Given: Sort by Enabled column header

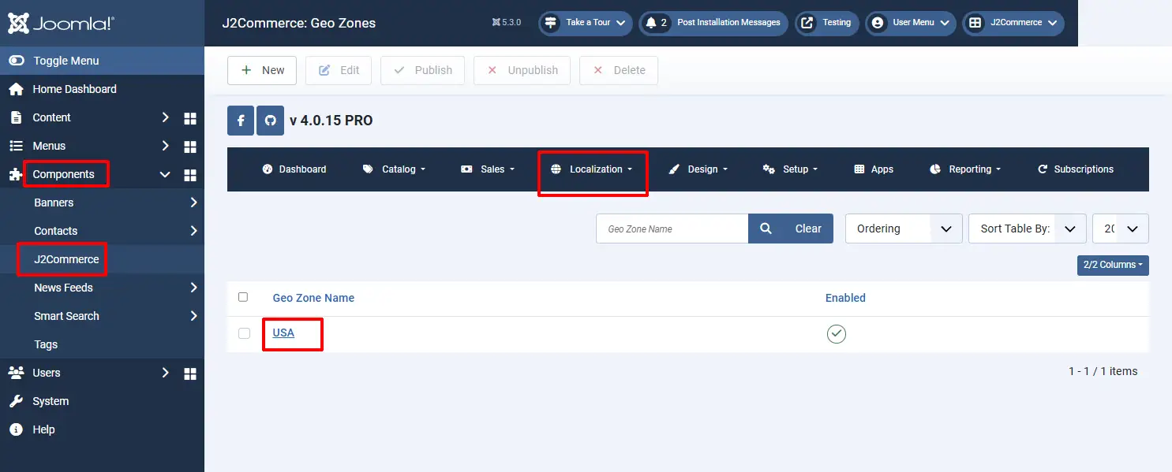Looking at the screenshot, I should coord(845,298).
